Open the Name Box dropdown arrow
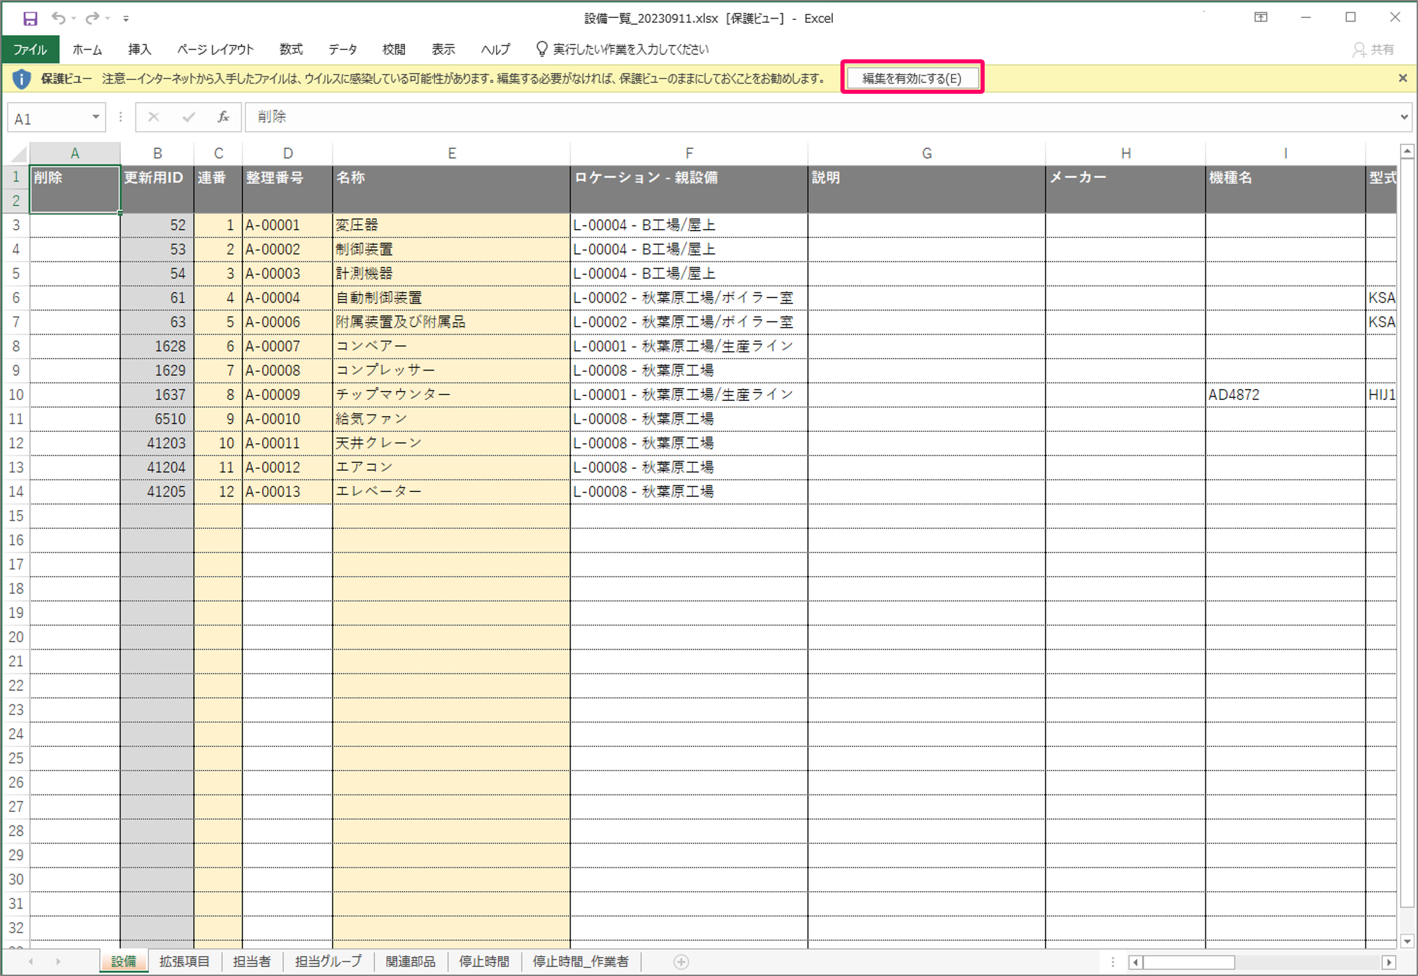Viewport: 1418px width, 976px height. coord(96,117)
